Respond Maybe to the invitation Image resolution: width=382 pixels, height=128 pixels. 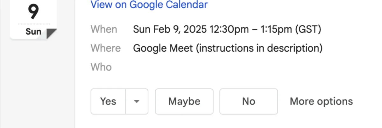pos(184,101)
